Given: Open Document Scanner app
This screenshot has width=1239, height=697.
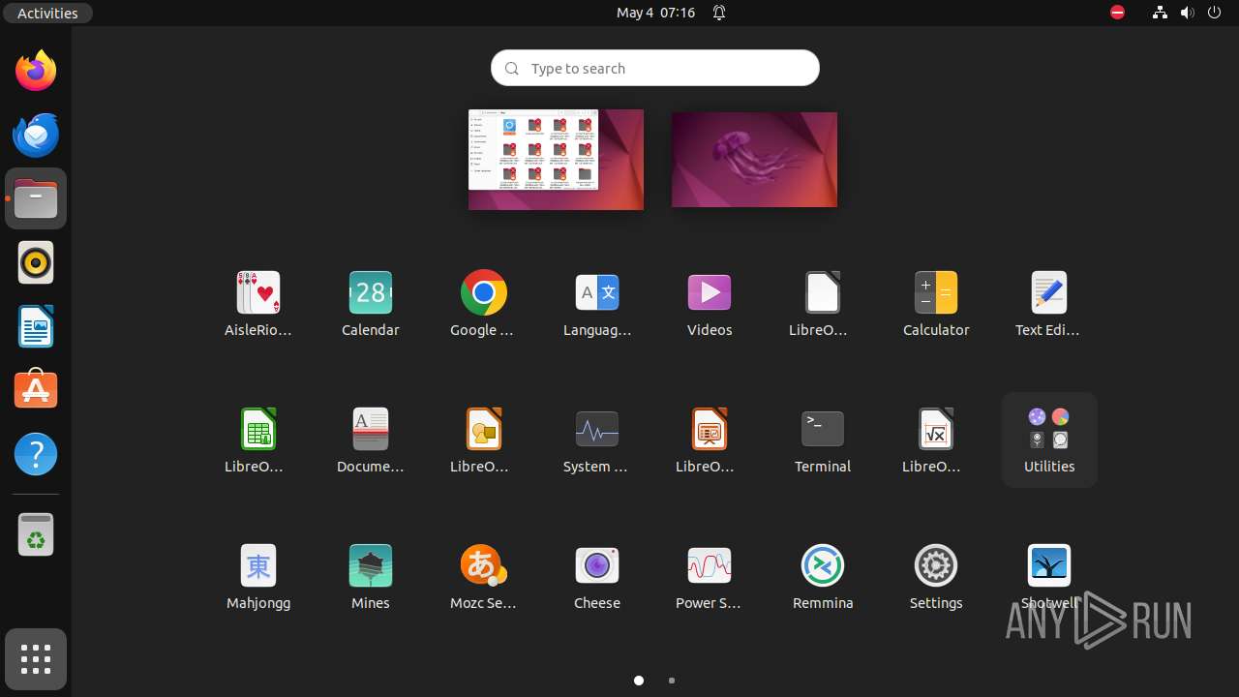Looking at the screenshot, I should (371, 440).
